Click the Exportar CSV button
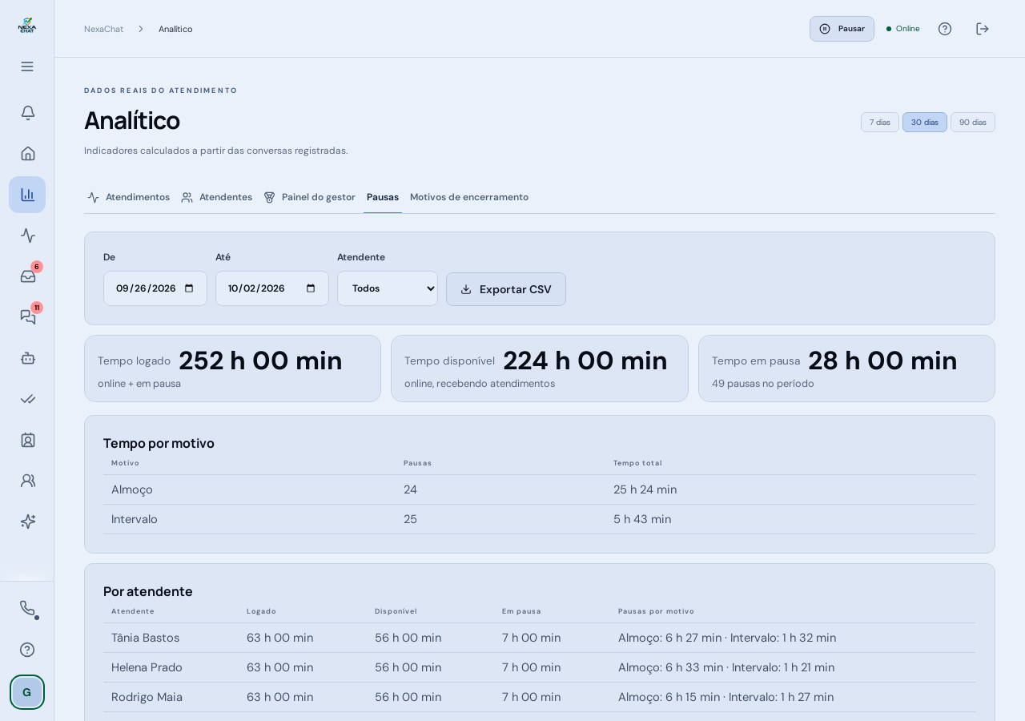Viewport: 1025px width, 721px height. click(x=506, y=289)
